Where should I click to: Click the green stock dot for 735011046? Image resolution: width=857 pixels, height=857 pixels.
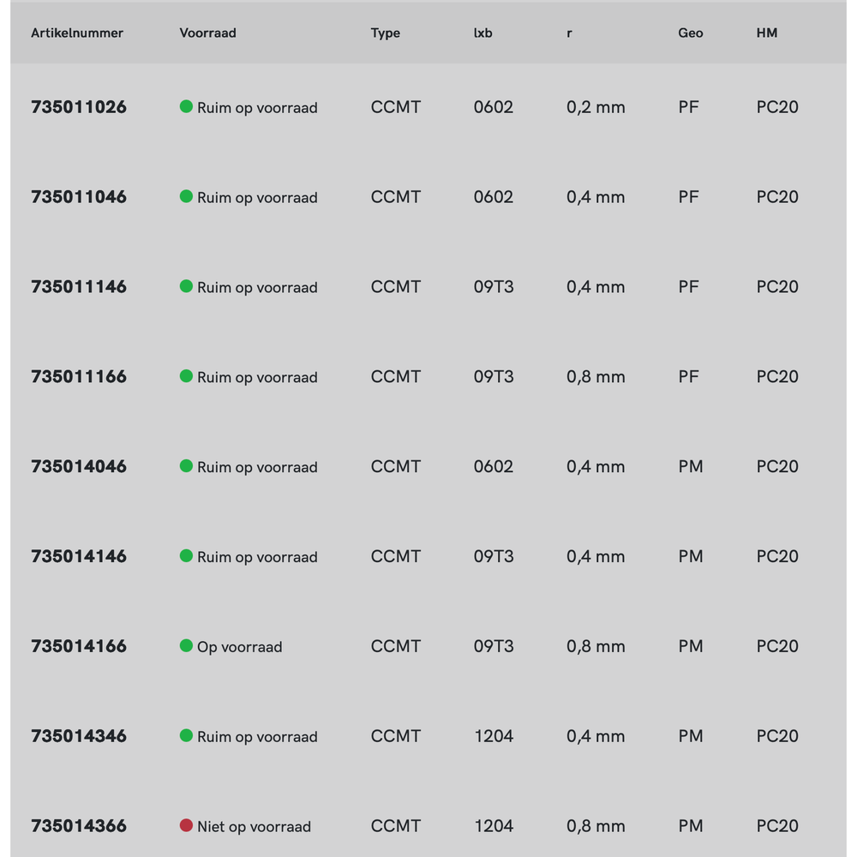tap(186, 197)
